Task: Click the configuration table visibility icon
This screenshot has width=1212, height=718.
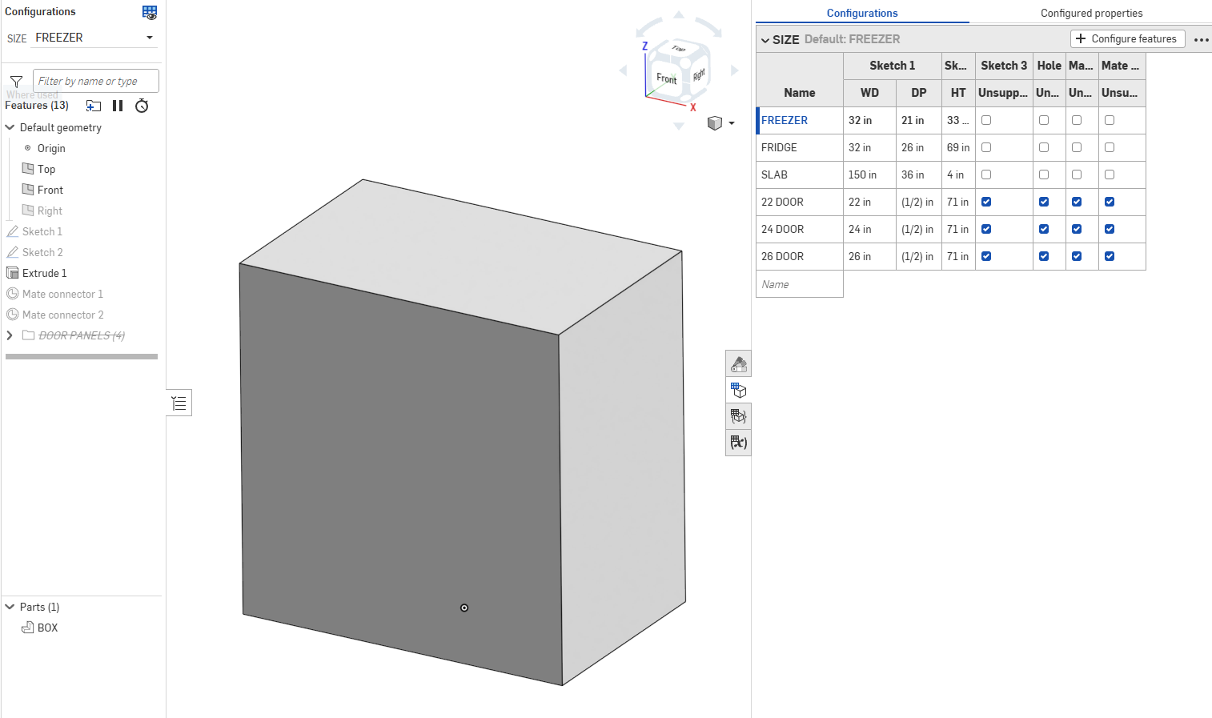Action: 150,12
